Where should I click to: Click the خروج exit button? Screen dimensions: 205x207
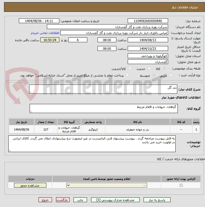click(45, 200)
